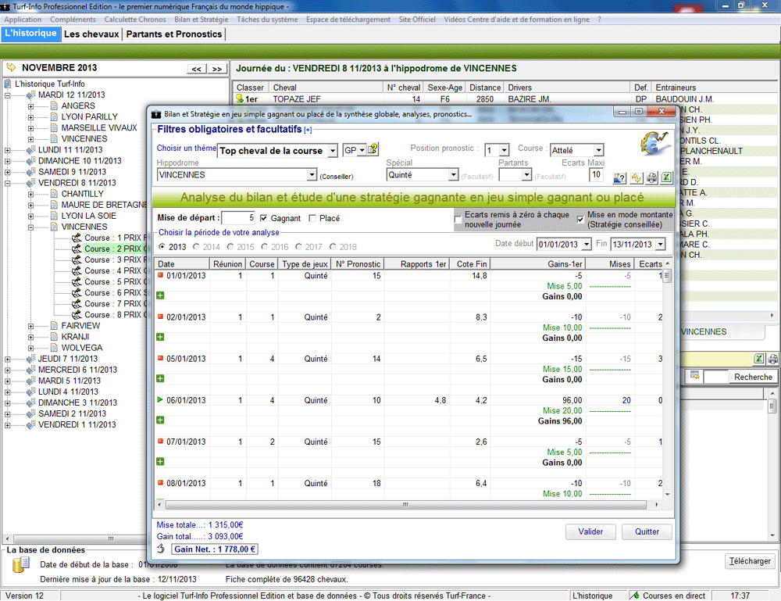Expand details for the 01/01/2013 row
Screen dimensions: 781x601
pos(160,295)
